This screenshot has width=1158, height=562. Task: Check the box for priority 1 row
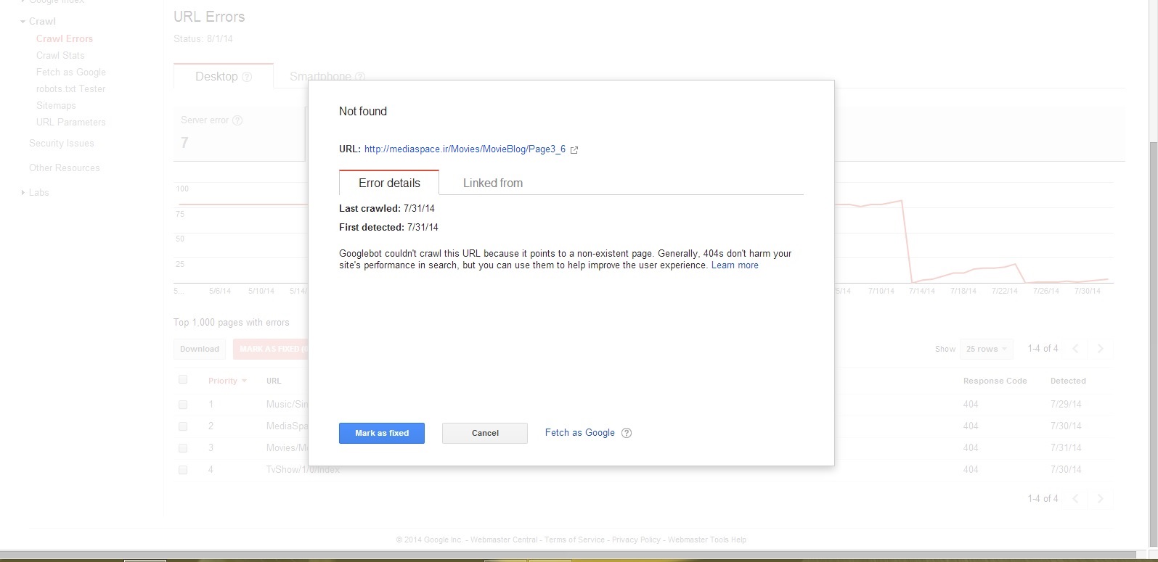183,405
